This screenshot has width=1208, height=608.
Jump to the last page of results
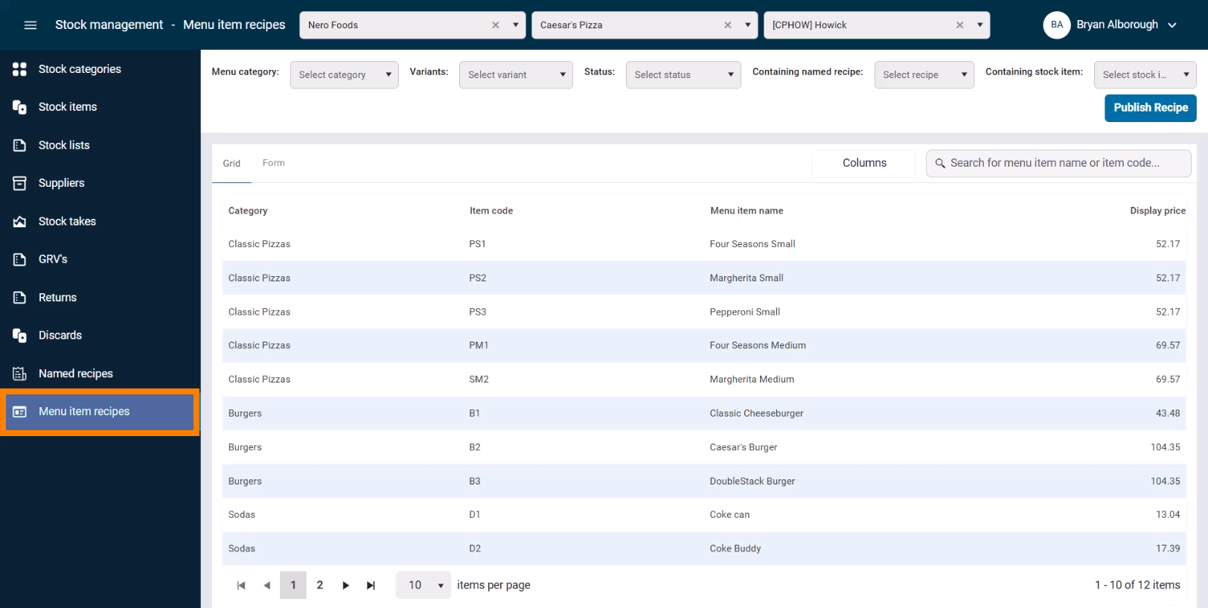click(x=371, y=586)
